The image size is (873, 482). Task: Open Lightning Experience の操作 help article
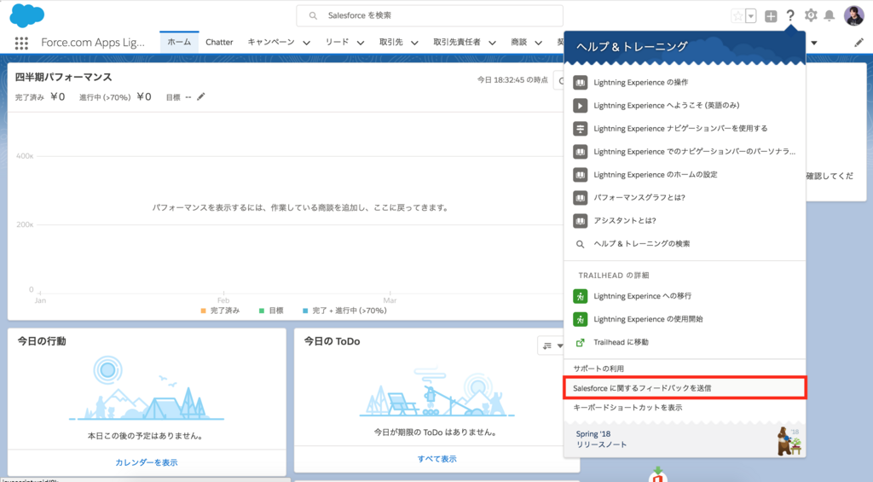(x=641, y=83)
